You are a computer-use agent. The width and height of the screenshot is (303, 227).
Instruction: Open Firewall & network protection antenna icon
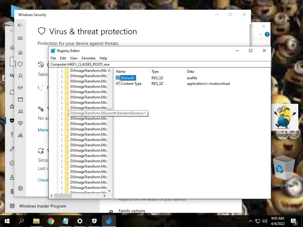coord(20,88)
